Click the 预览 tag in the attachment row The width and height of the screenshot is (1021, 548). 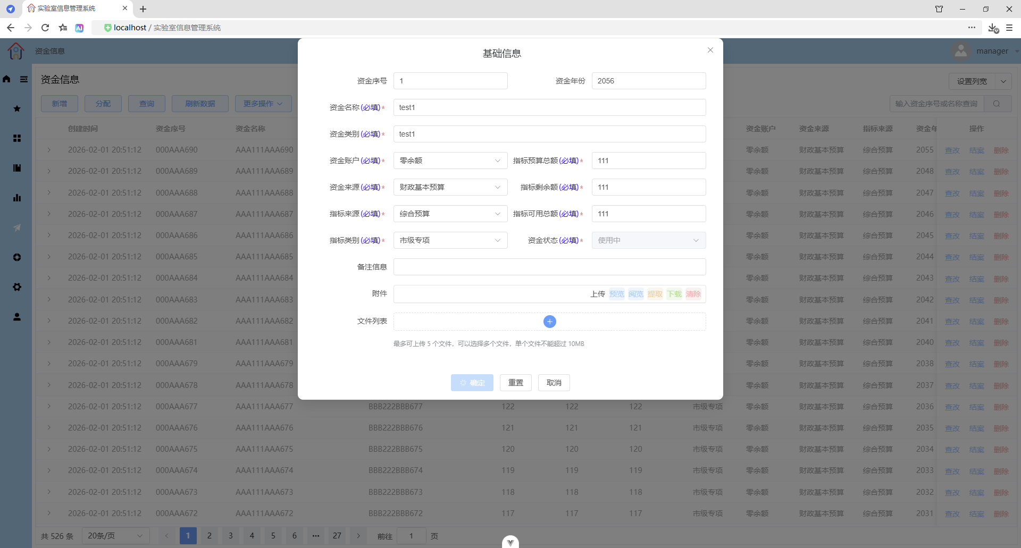pyautogui.click(x=617, y=294)
